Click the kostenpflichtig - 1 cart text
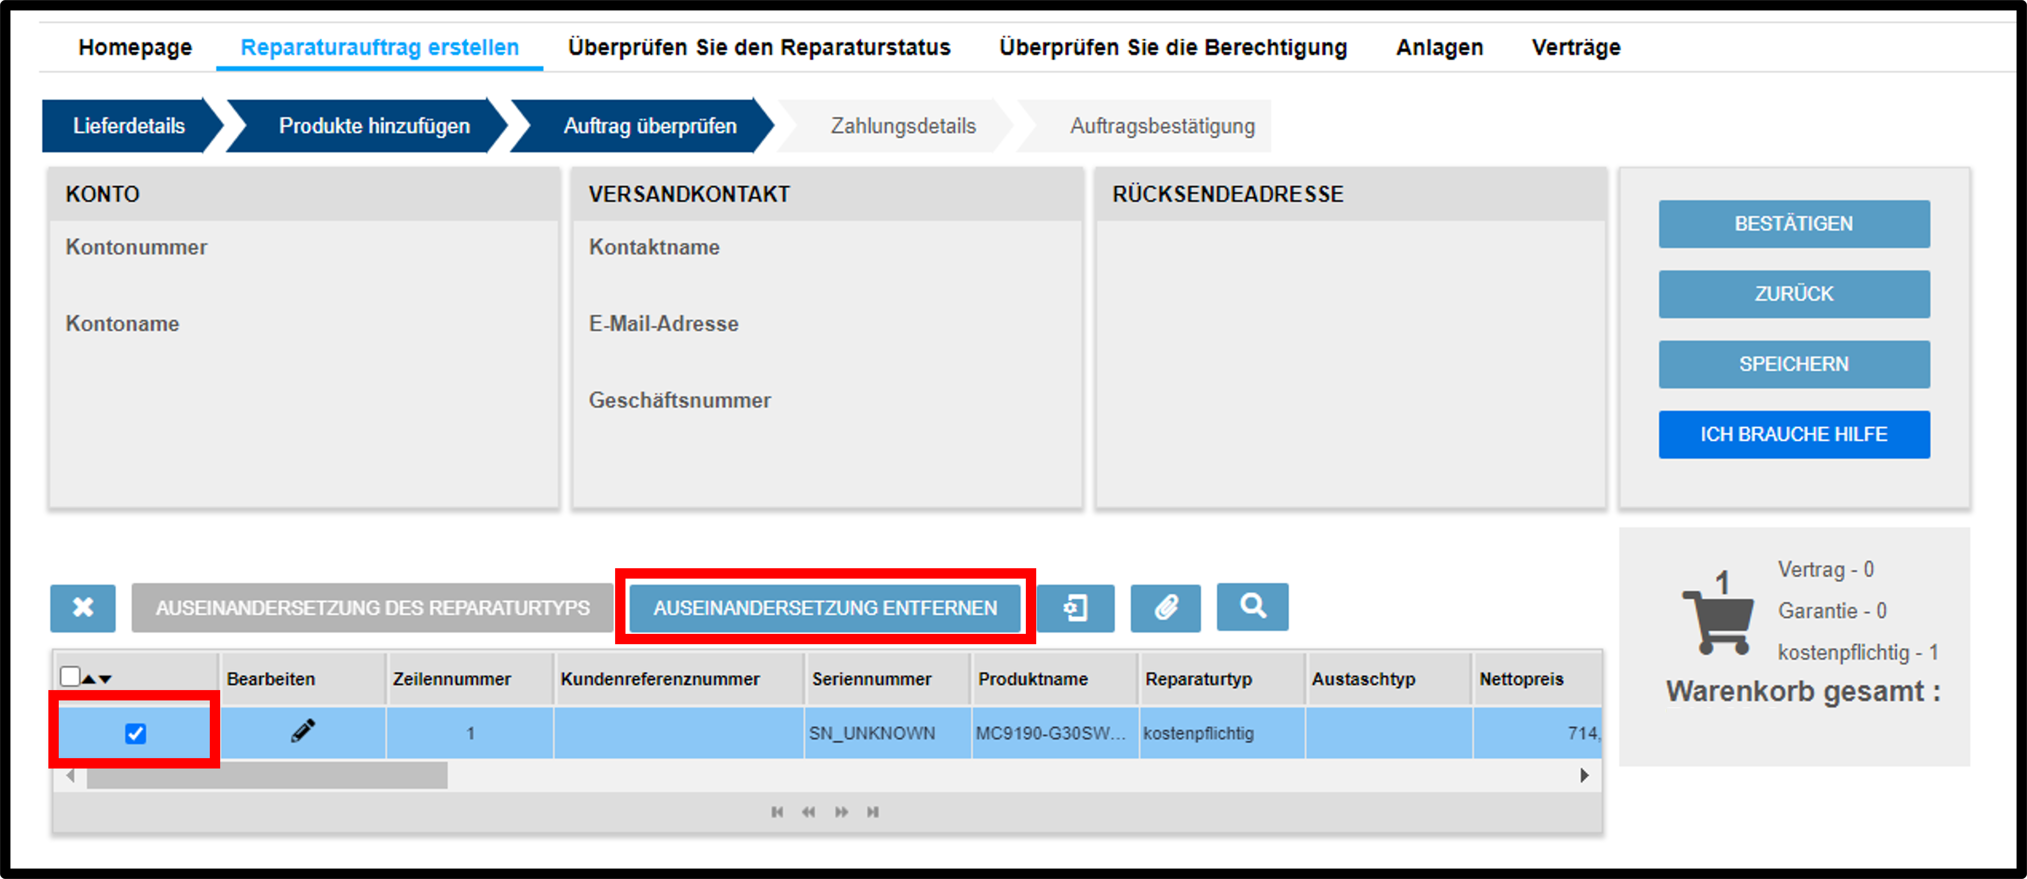 tap(1858, 652)
